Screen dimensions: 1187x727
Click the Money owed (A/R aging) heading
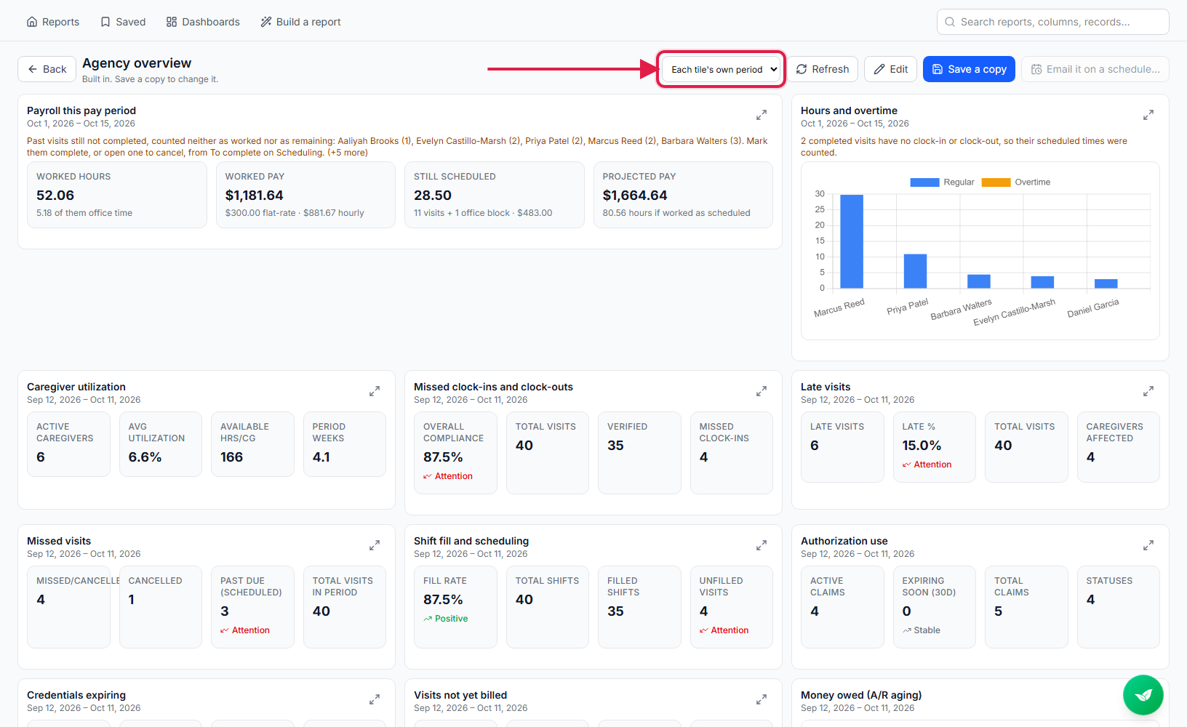click(861, 695)
